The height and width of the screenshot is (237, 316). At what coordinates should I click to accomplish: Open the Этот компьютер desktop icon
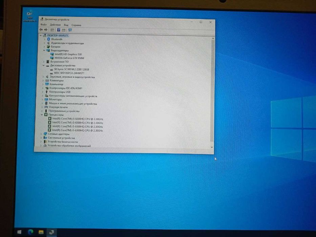(29, 16)
